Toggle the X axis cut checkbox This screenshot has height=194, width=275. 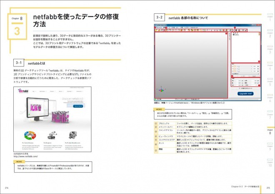coord(235,66)
